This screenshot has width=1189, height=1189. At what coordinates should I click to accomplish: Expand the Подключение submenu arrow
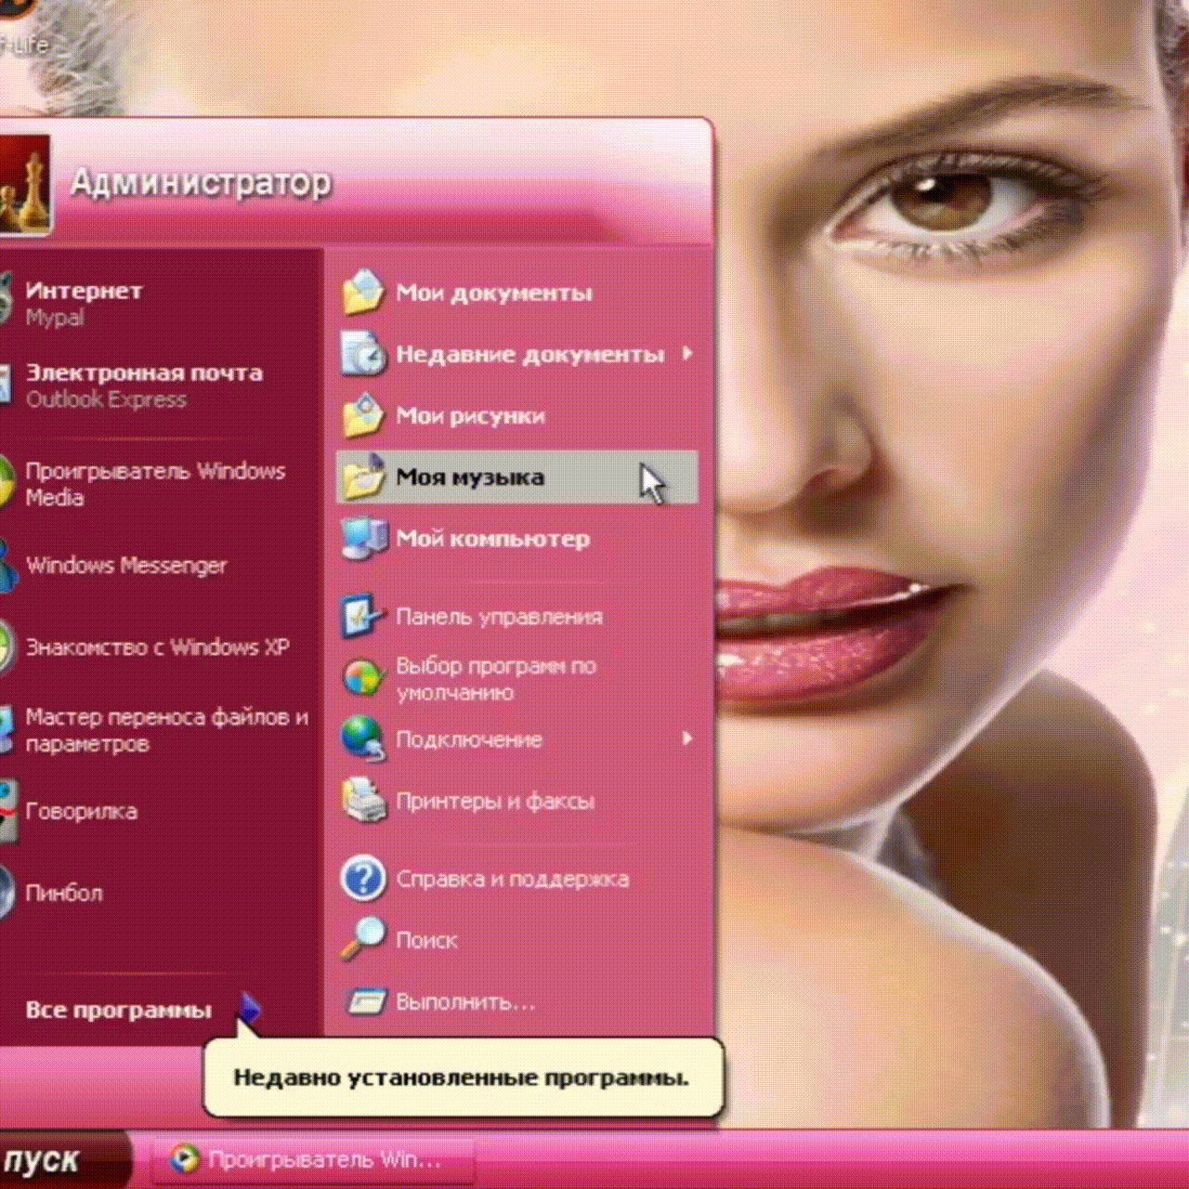pyautogui.click(x=687, y=739)
